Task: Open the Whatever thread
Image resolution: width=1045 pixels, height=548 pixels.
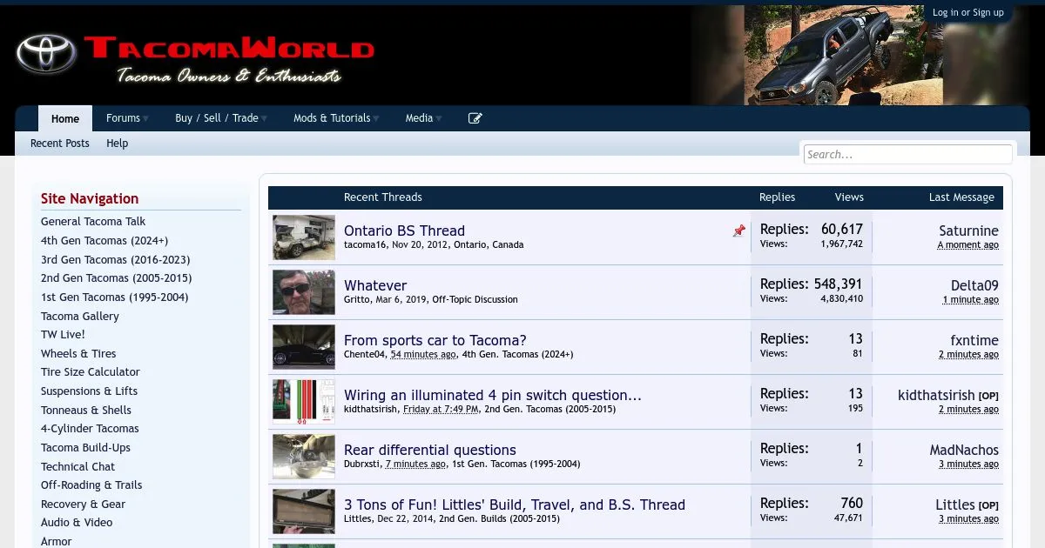Action: pyautogui.click(x=375, y=285)
